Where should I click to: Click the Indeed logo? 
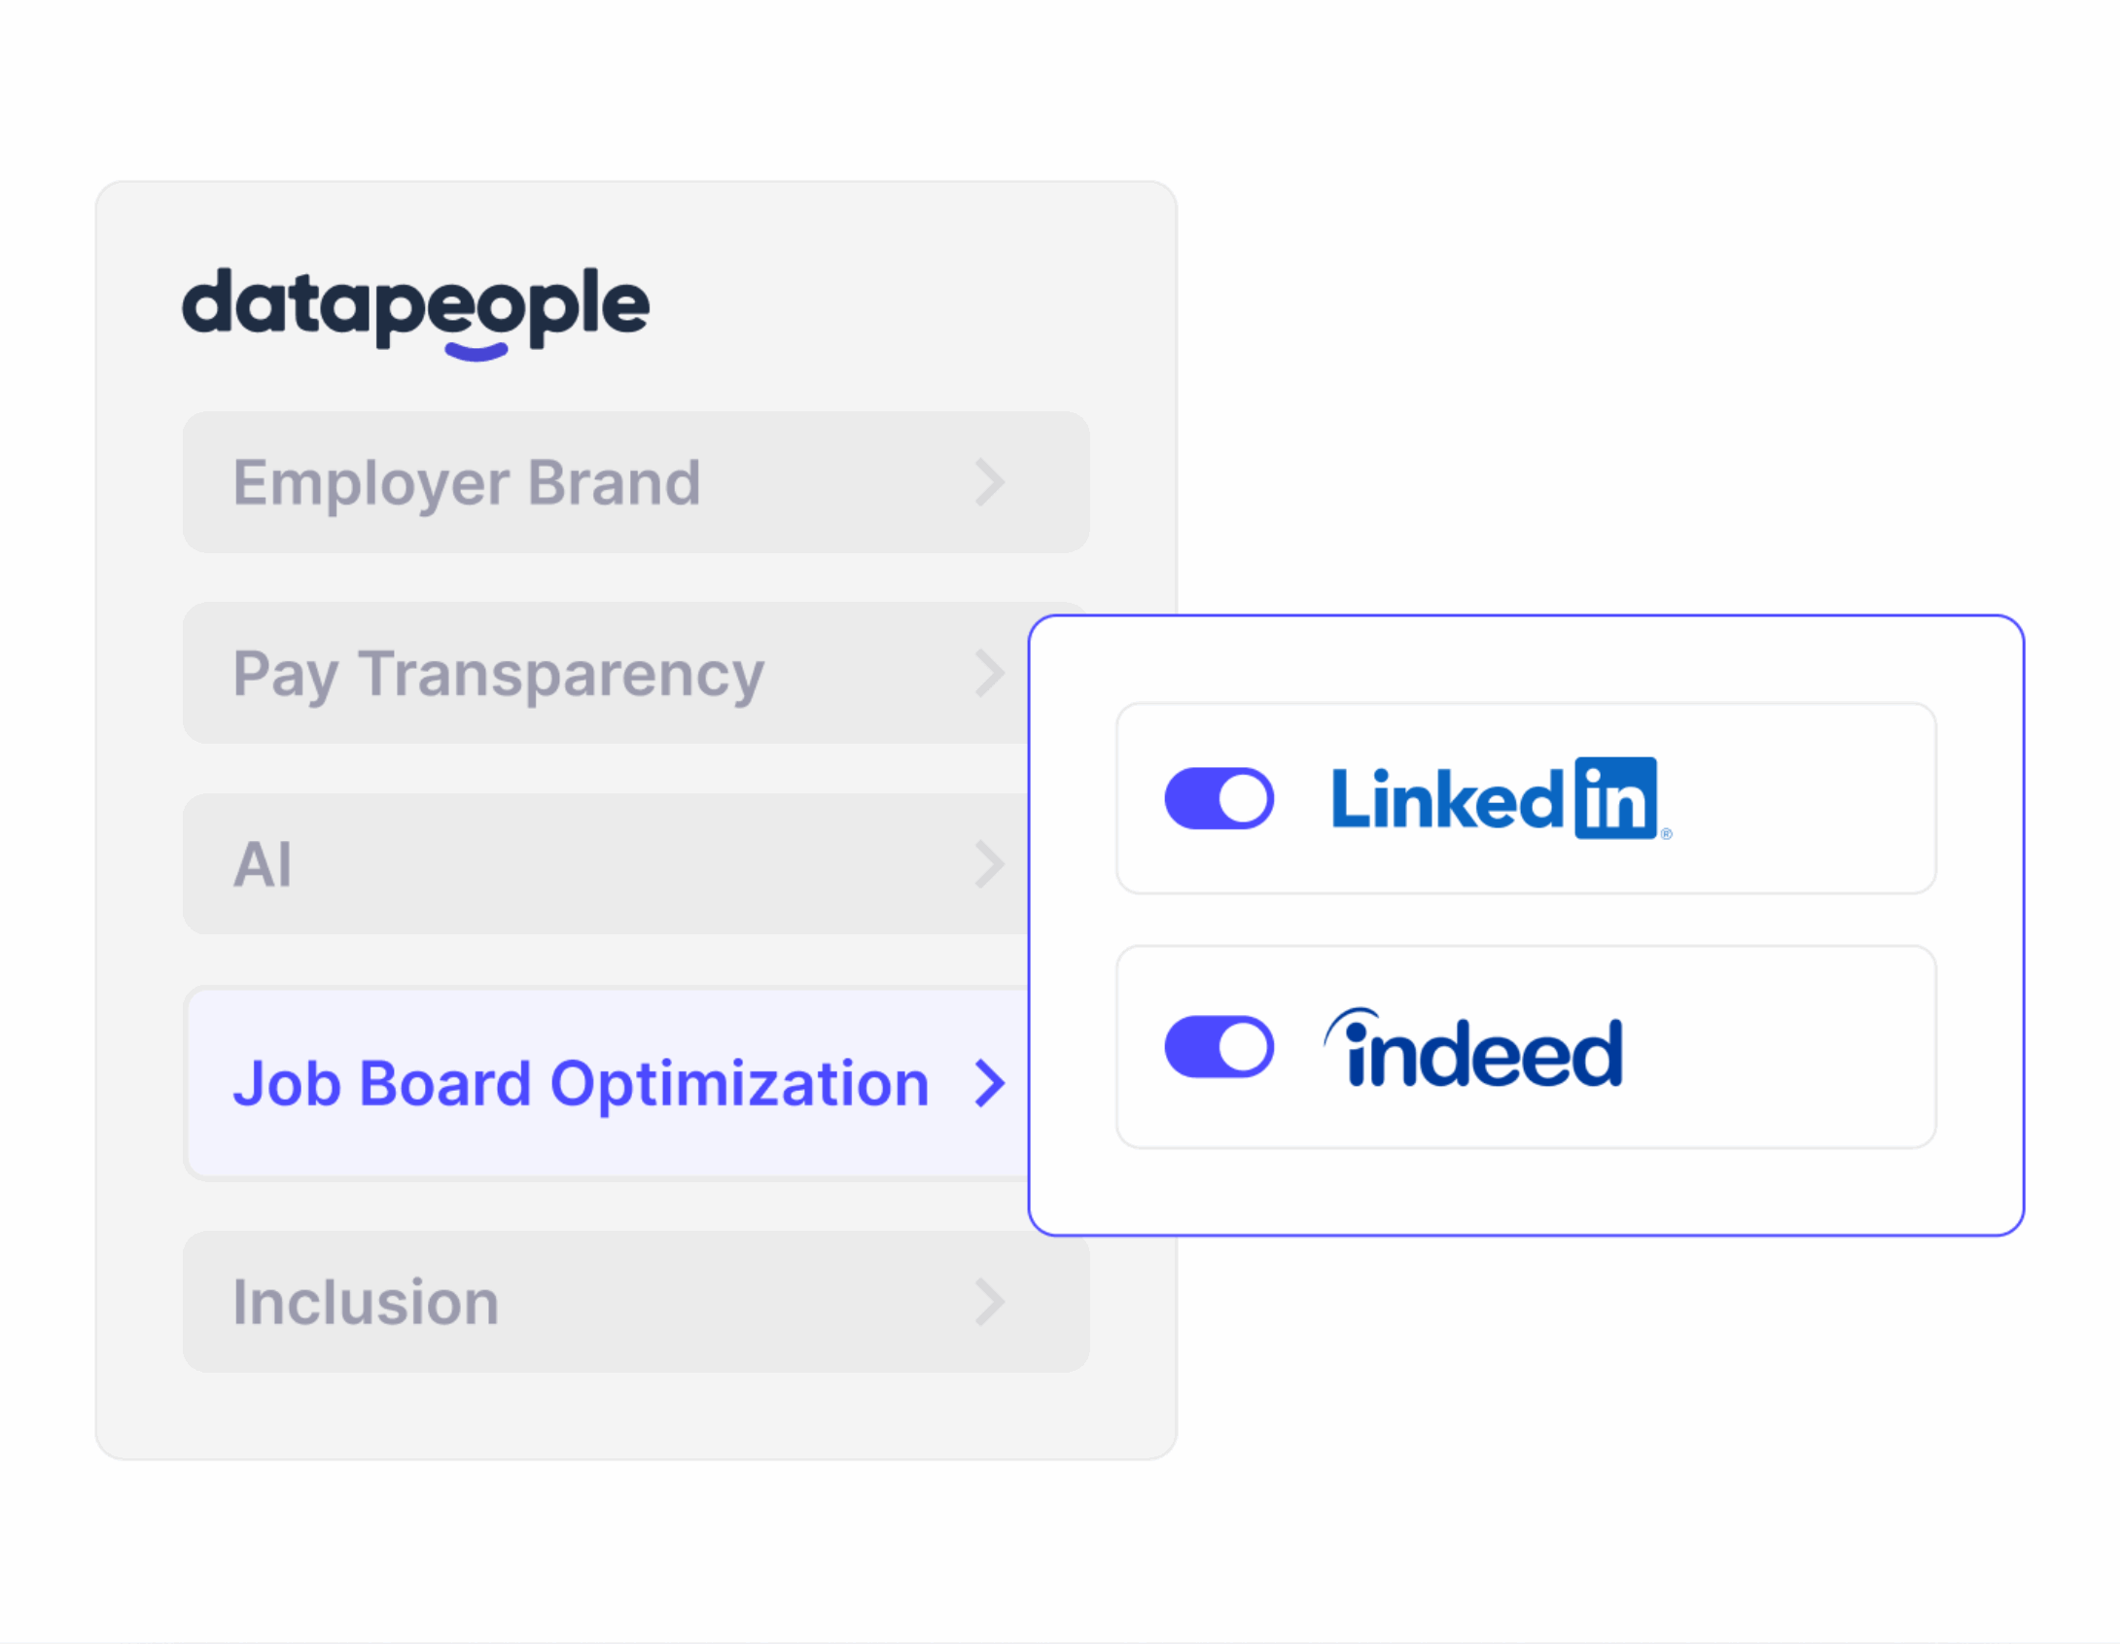[1474, 1048]
